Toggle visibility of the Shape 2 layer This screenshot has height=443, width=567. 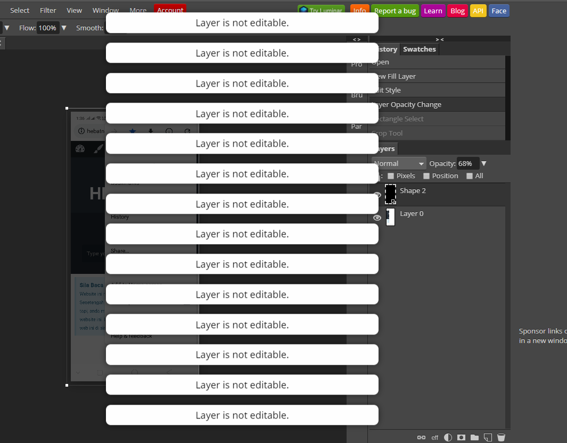tap(377, 195)
